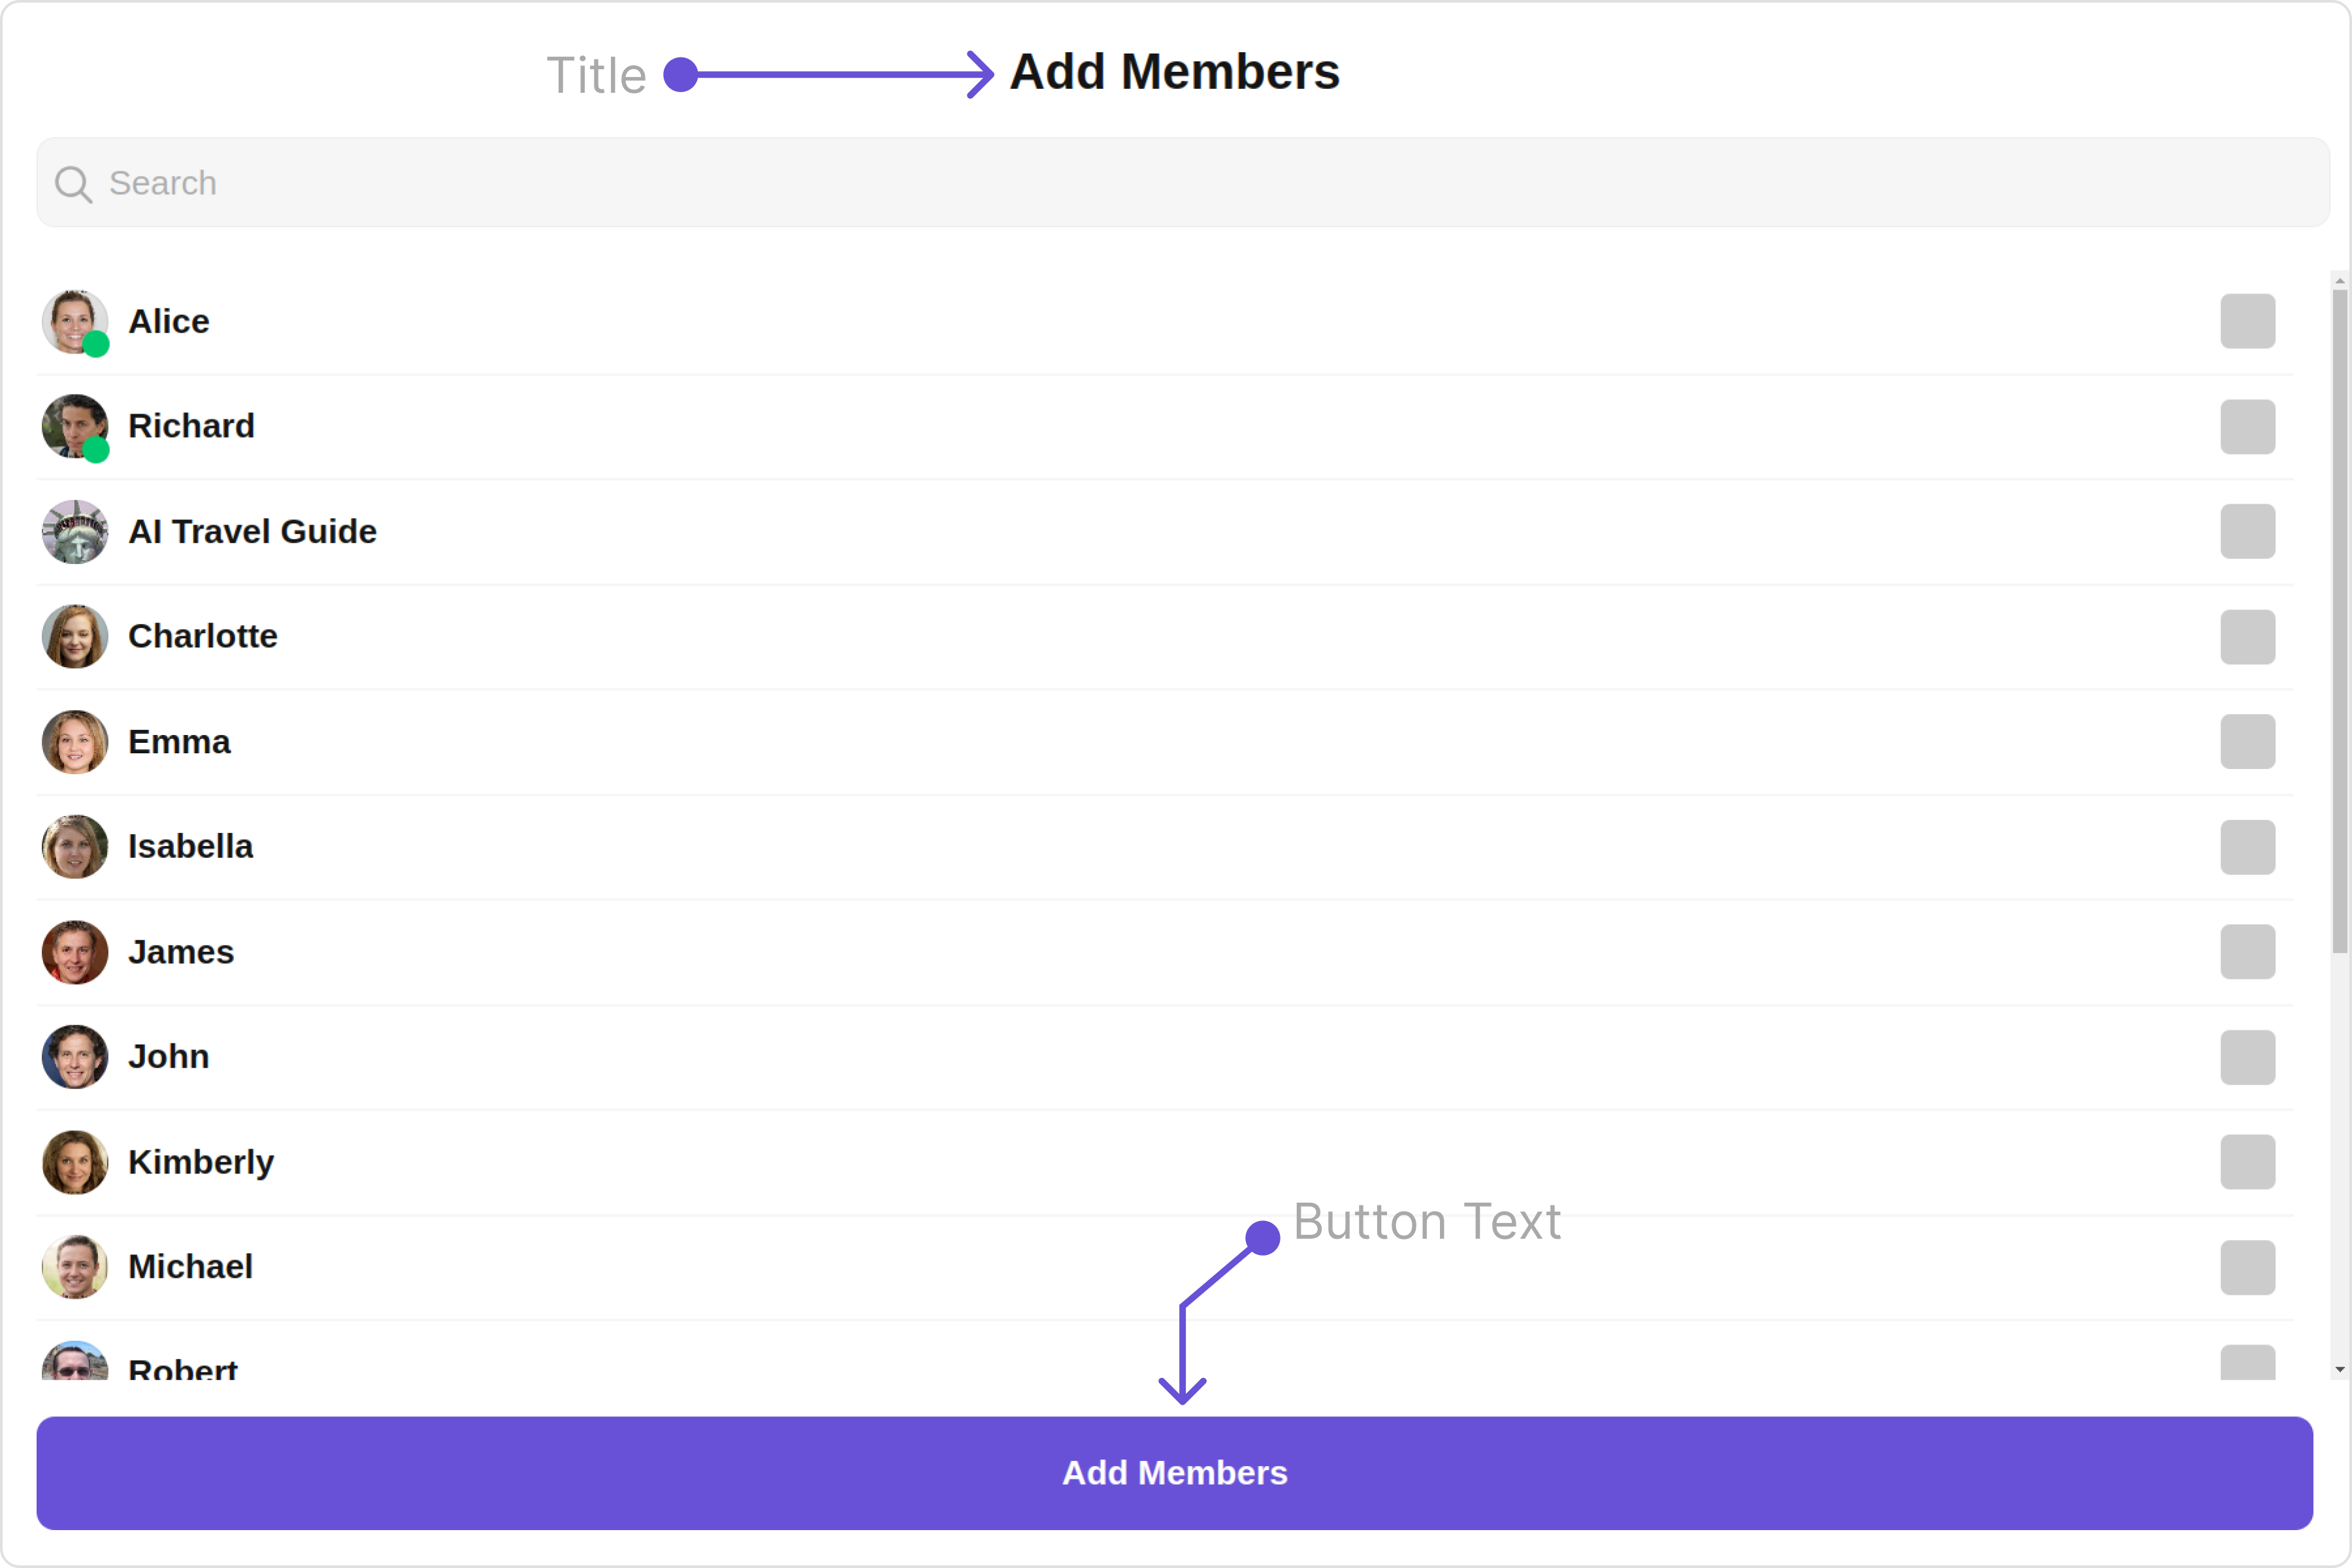Image resolution: width=2352 pixels, height=1568 pixels.
Task: Click Kimberly's avatar picture
Action: (x=74, y=1162)
